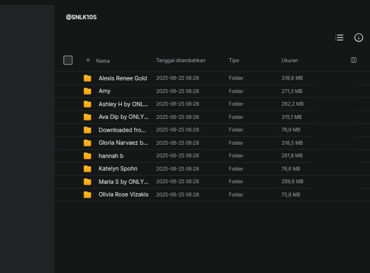
Task: Select the Downloaded fro... name
Action: point(122,130)
